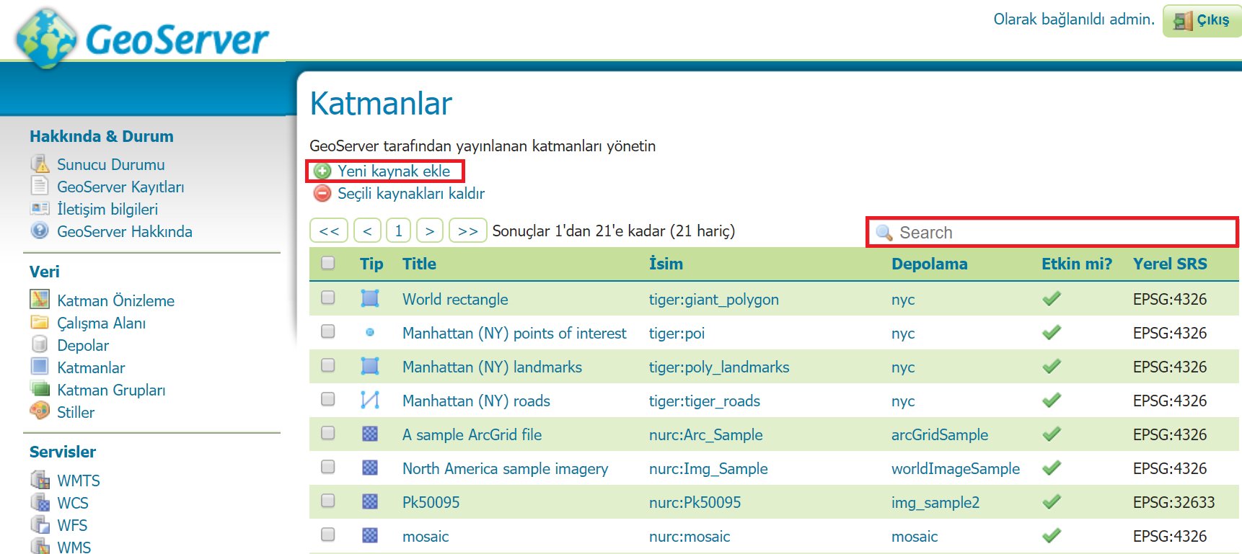
Task: Click the Katman Önizleme map icon
Action: (x=40, y=299)
